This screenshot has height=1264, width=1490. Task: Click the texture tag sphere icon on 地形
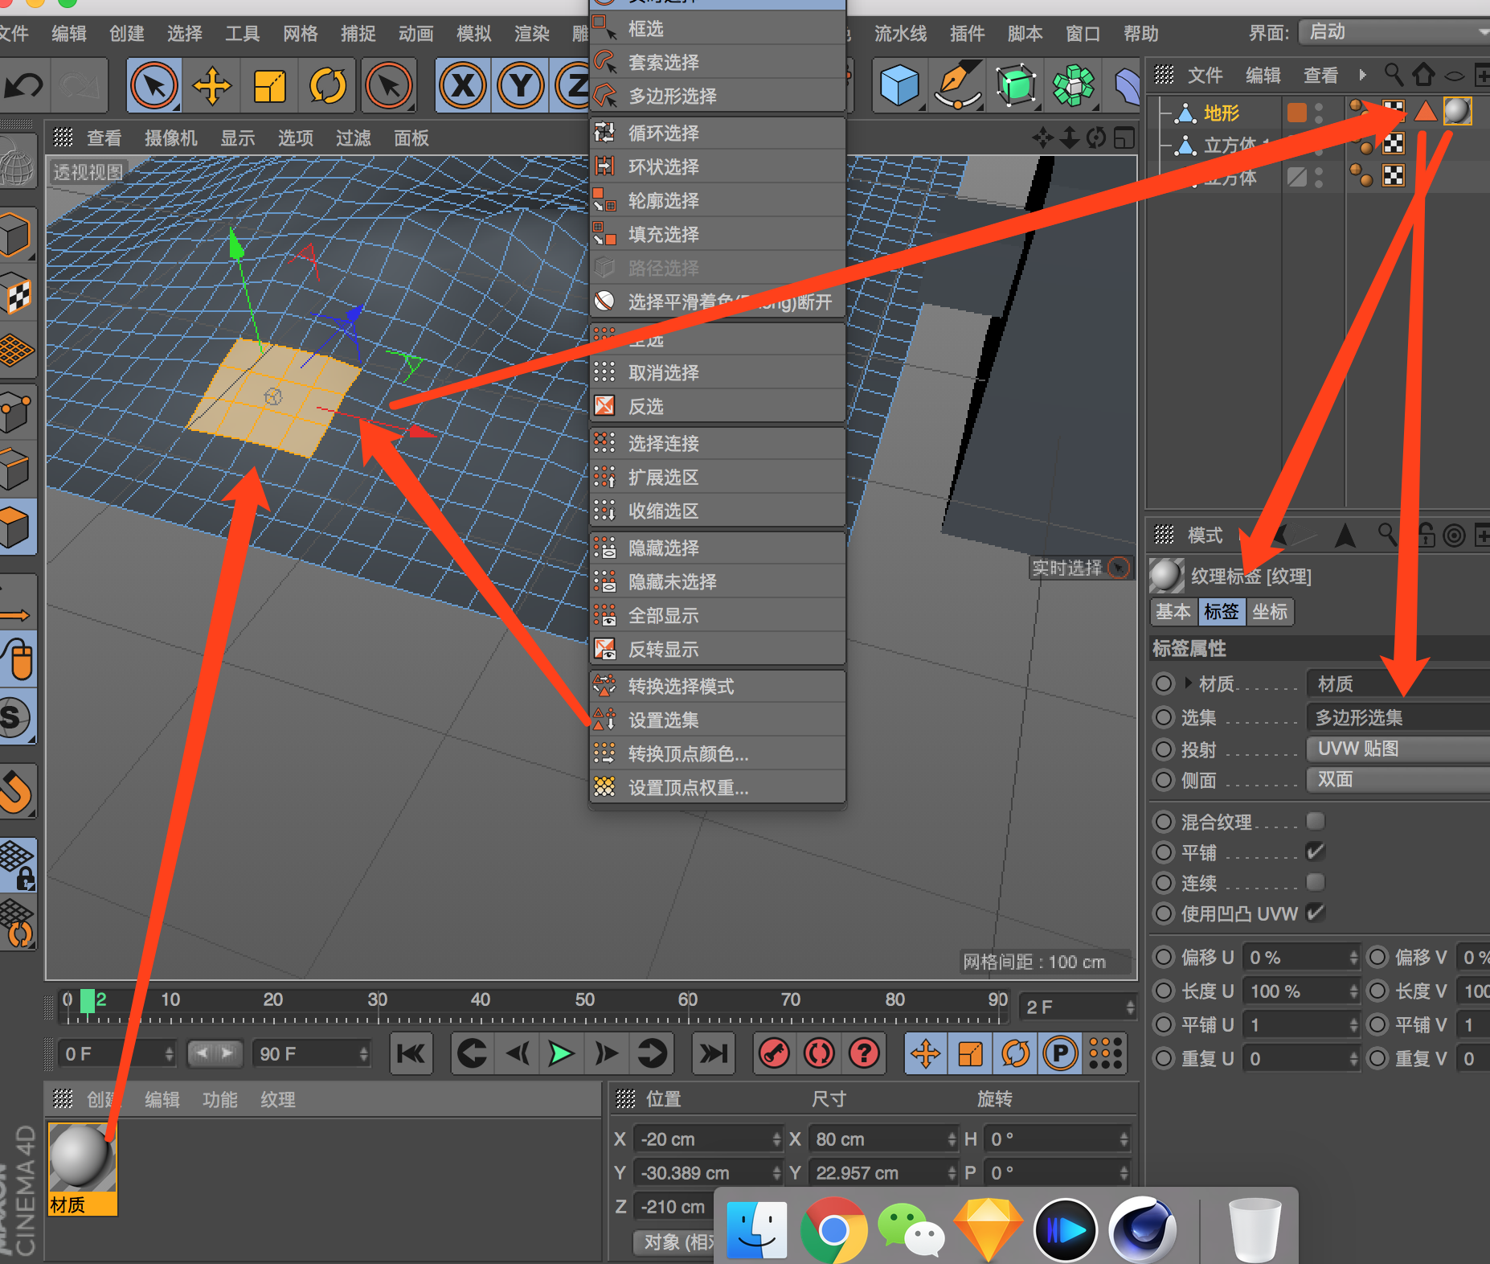(x=1456, y=112)
